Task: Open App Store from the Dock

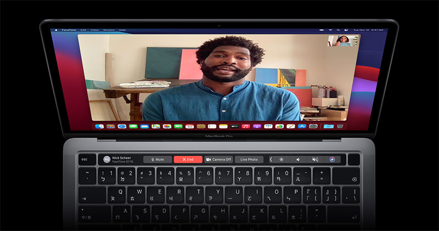Action: 302,127
